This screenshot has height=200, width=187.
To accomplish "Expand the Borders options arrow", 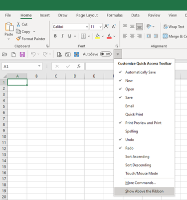I will coord(89,36).
